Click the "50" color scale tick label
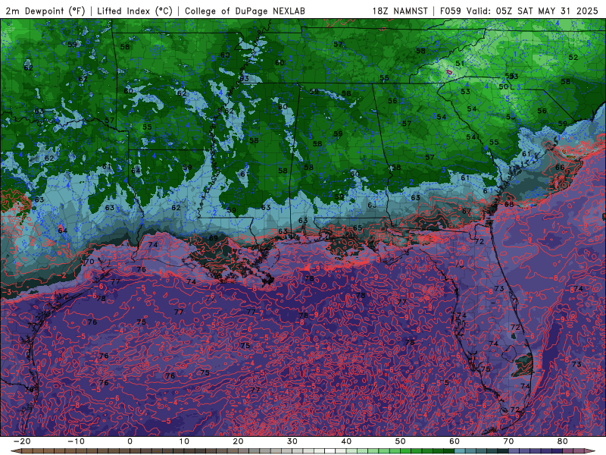Image resolution: width=606 pixels, height=455 pixels. tap(401, 441)
